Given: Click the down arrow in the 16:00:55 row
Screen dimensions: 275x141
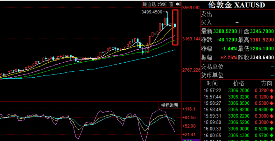Looking at the screenshot, I should 272,135.
